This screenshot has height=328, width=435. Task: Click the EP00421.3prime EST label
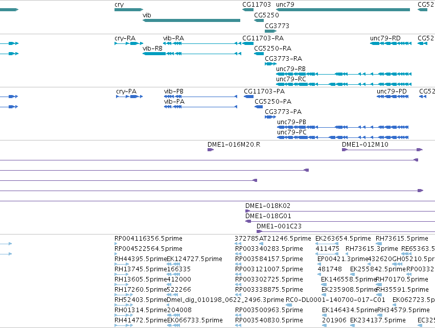343,259
